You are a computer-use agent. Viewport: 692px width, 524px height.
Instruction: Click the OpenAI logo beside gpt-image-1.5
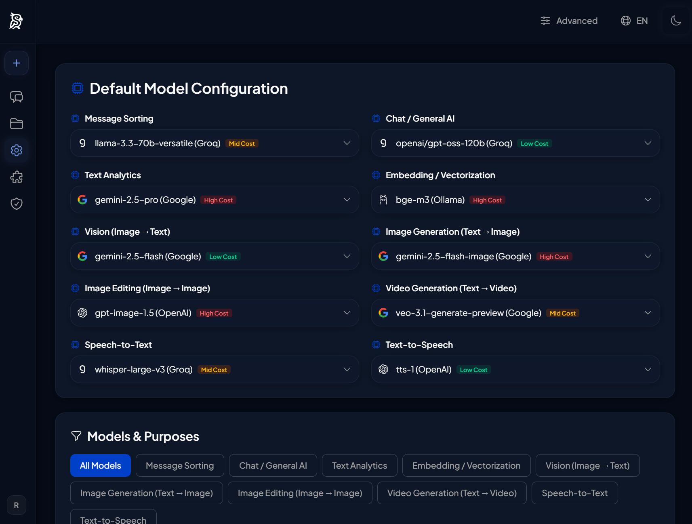pos(82,313)
